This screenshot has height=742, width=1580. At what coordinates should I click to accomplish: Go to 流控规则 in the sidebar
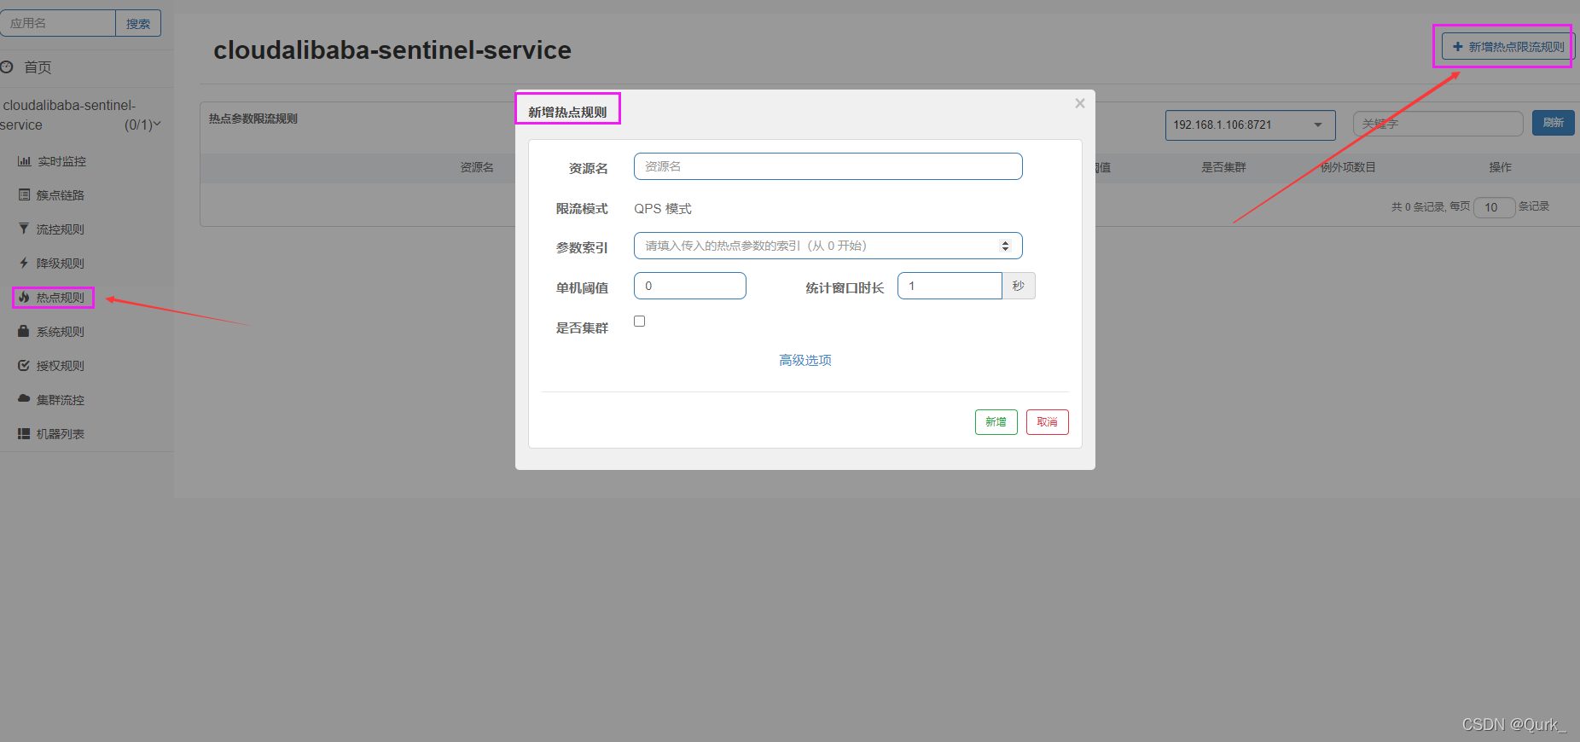tap(60, 229)
